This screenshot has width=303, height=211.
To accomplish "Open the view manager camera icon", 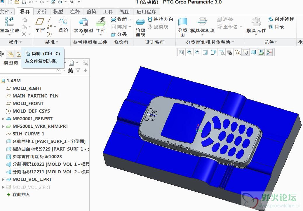I will [229, 52].
